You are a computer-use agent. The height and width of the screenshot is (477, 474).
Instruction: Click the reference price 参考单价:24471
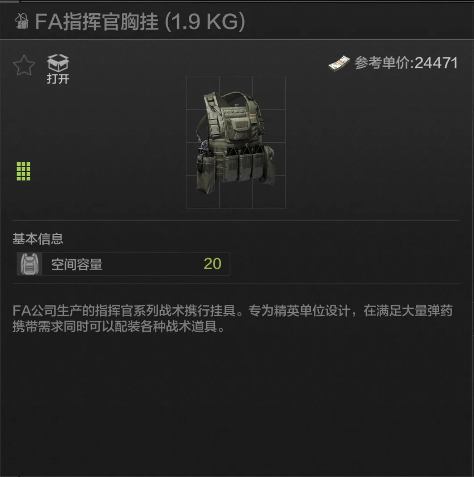pyautogui.click(x=406, y=63)
